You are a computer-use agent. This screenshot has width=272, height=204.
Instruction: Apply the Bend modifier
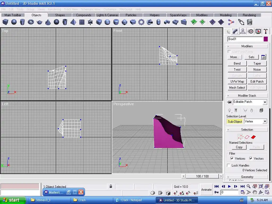pyautogui.click(x=237, y=63)
